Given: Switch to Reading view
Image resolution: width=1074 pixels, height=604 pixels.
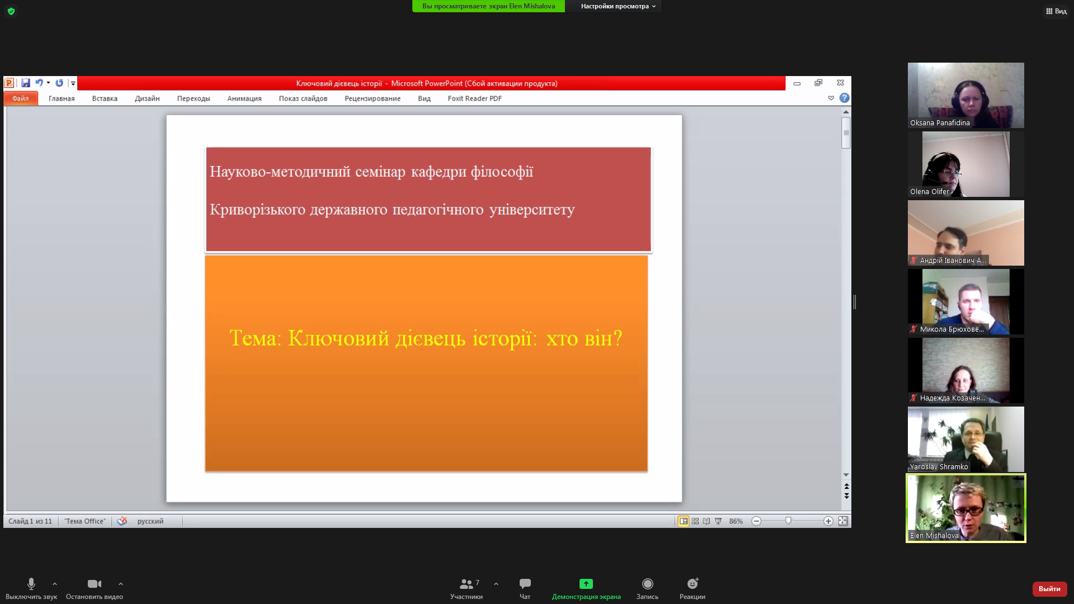Looking at the screenshot, I should tap(706, 521).
